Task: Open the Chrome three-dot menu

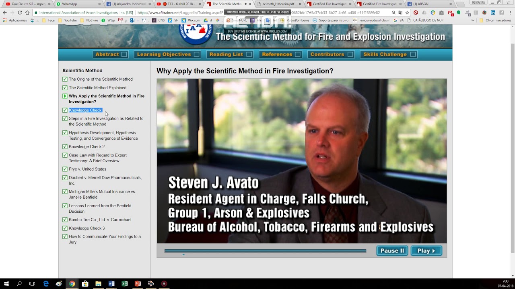Action: pos(510,12)
